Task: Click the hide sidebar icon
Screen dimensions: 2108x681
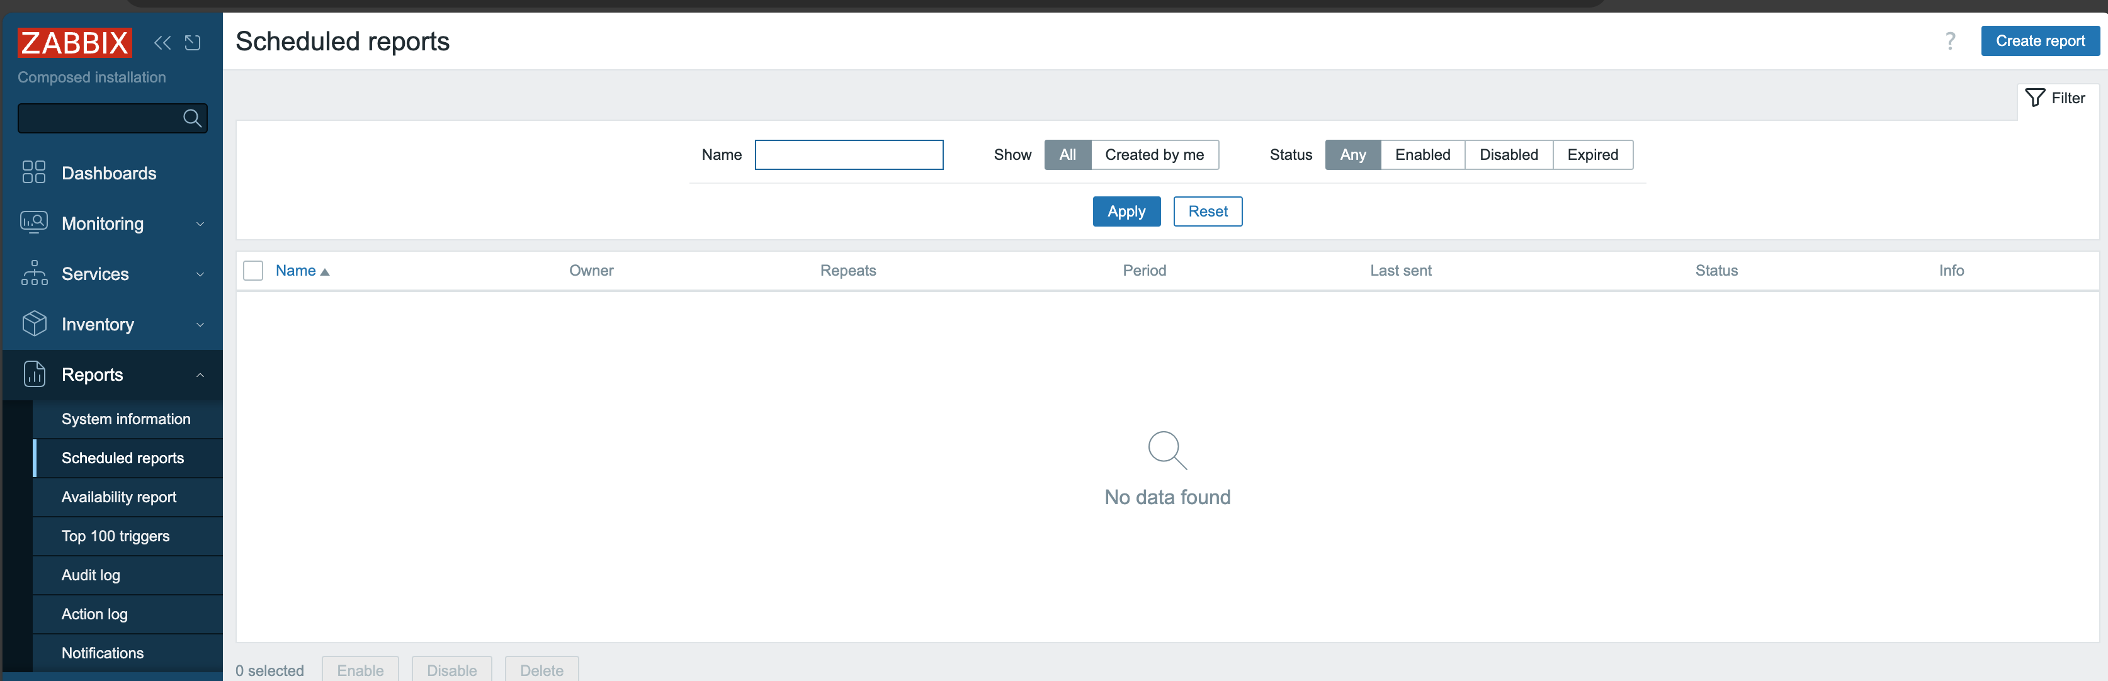Action: 193,43
